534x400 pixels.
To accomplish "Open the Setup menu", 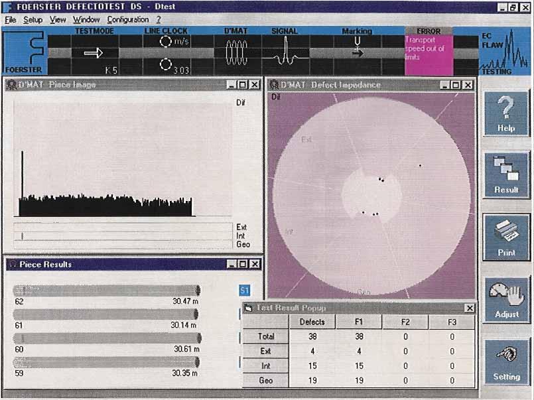I will click(x=33, y=20).
